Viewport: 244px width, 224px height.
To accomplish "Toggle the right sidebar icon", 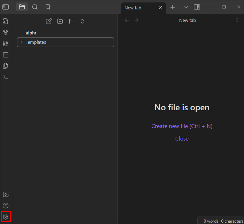I will coord(197,7).
